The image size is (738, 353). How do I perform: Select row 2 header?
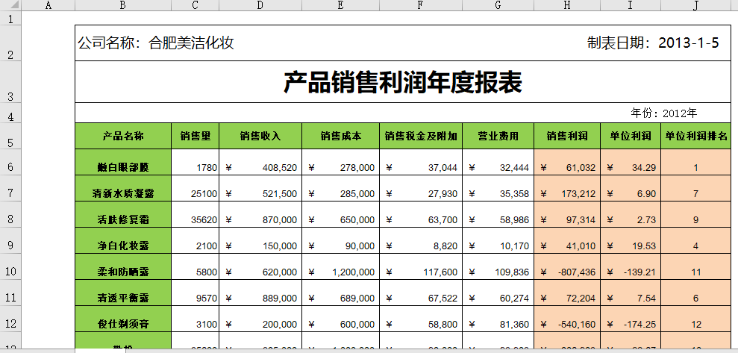point(10,54)
